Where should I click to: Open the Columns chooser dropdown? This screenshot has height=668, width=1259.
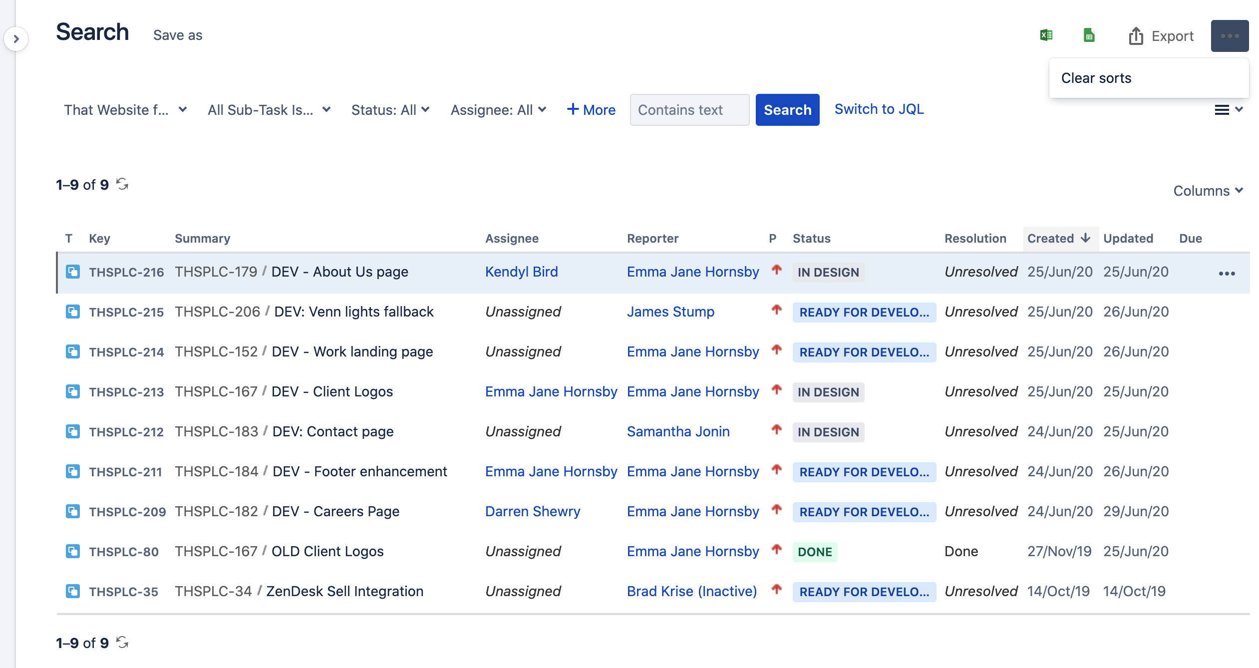coord(1207,191)
